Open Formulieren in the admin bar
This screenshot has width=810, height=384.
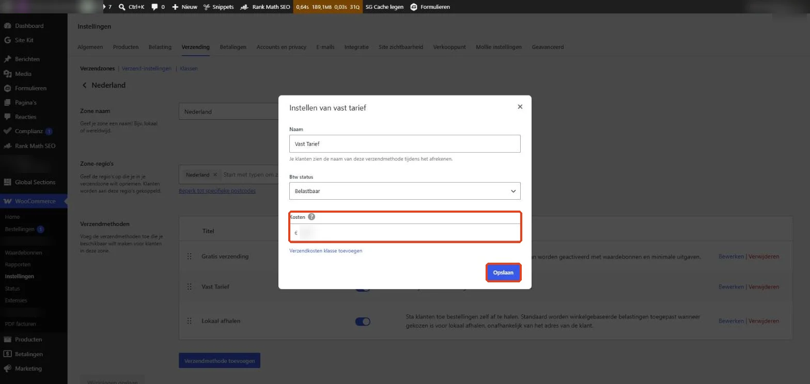[430, 7]
